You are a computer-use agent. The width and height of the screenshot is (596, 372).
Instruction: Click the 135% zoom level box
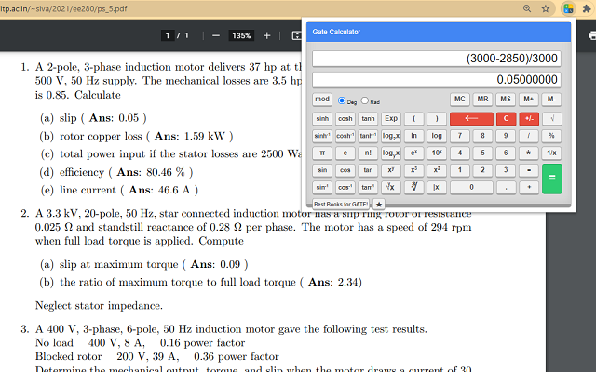(x=241, y=35)
